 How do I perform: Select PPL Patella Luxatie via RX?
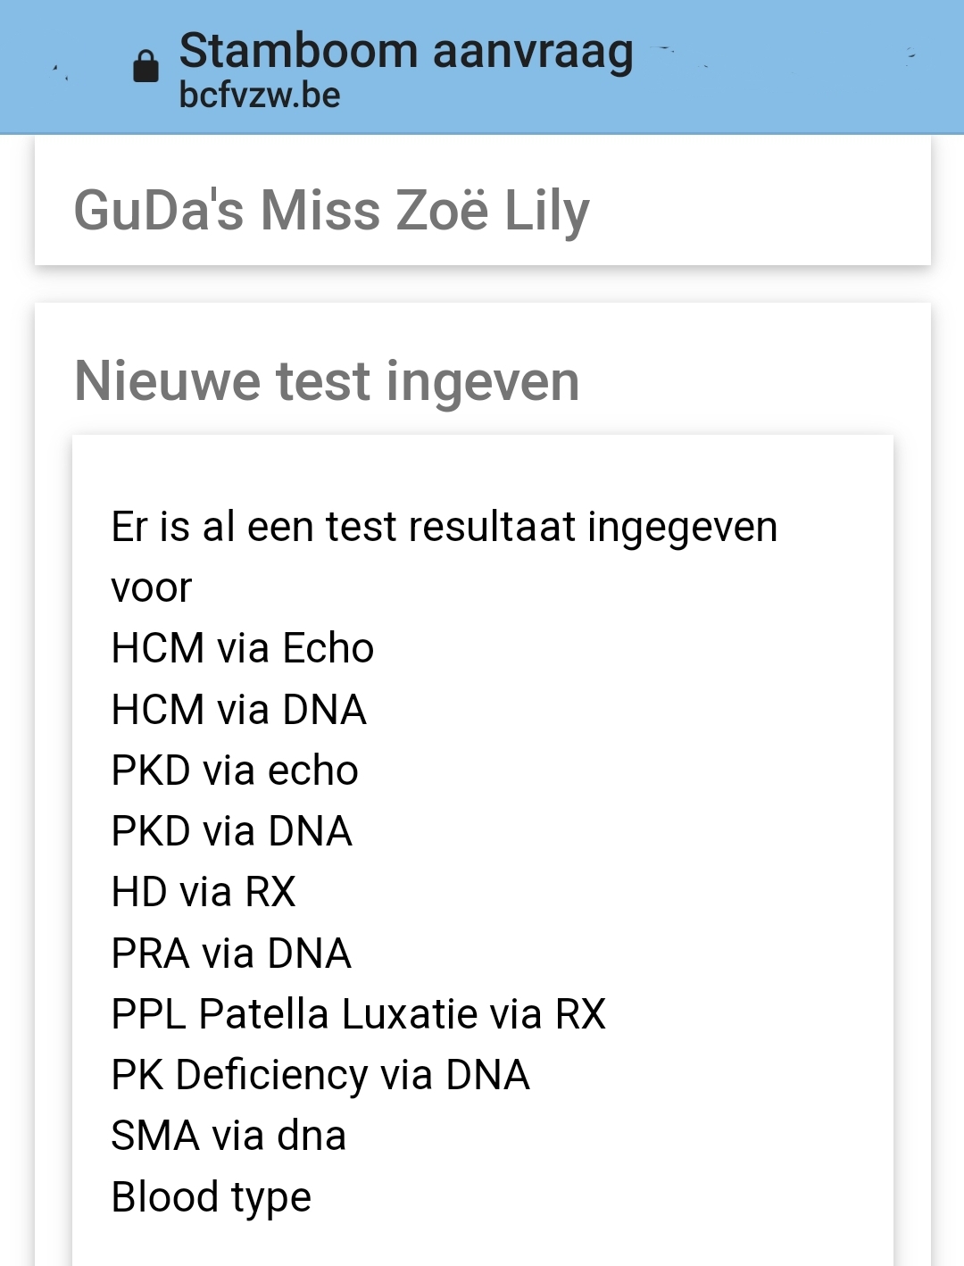(358, 1014)
